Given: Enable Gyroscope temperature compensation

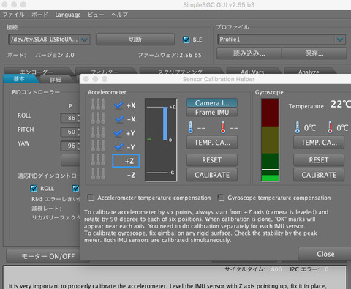Looking at the screenshot, I should click(x=221, y=198).
